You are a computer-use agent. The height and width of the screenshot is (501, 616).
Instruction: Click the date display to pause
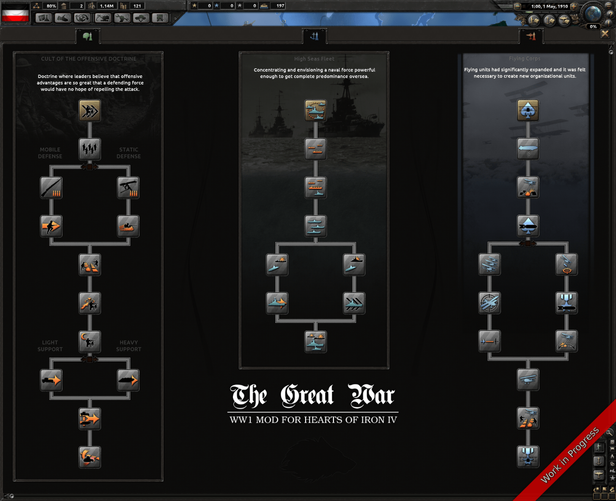(549, 6)
